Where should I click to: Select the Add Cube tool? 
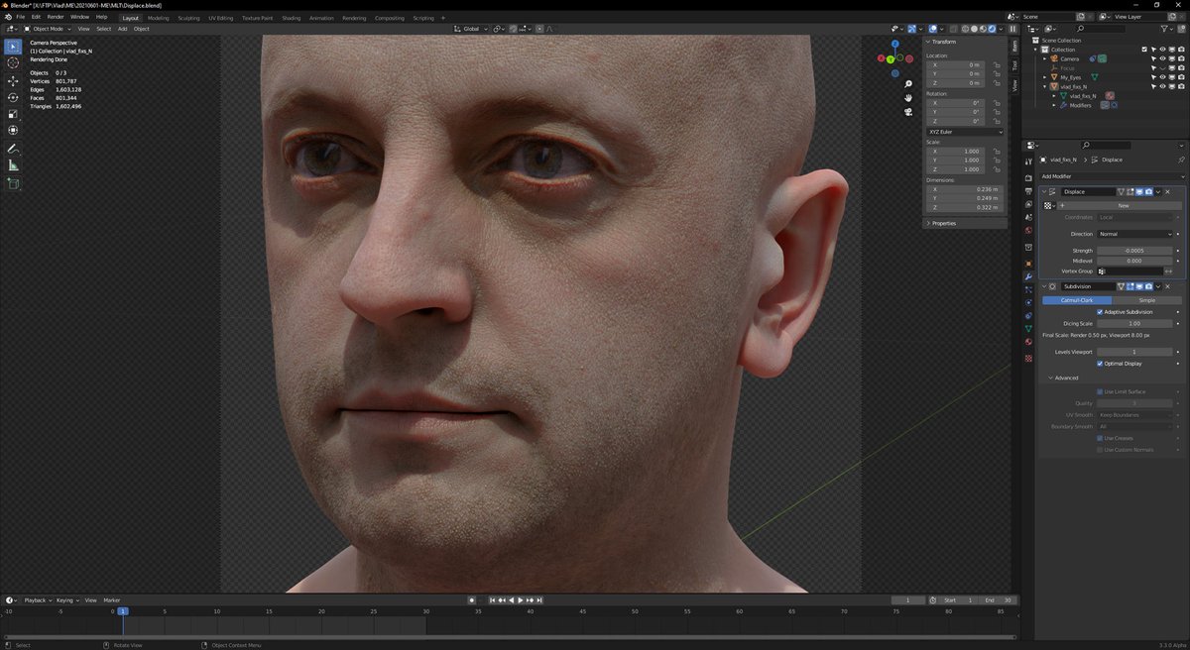point(14,183)
